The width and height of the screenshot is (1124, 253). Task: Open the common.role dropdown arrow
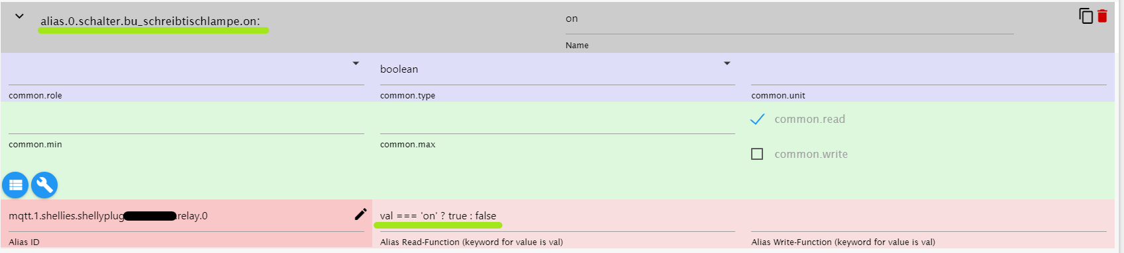coord(356,63)
